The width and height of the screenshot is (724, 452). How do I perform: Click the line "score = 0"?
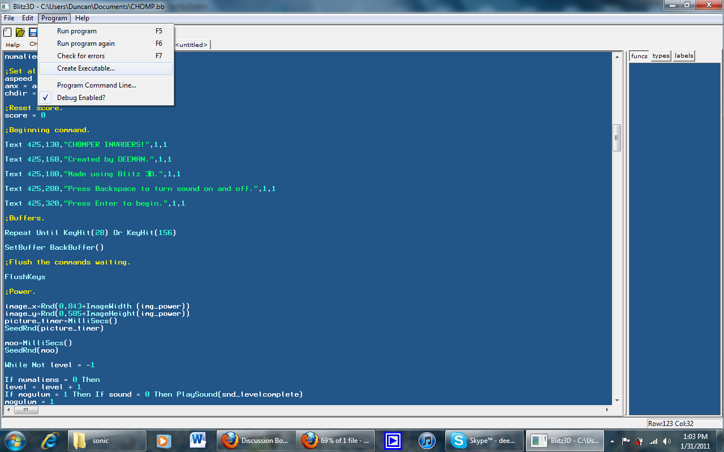click(25, 115)
